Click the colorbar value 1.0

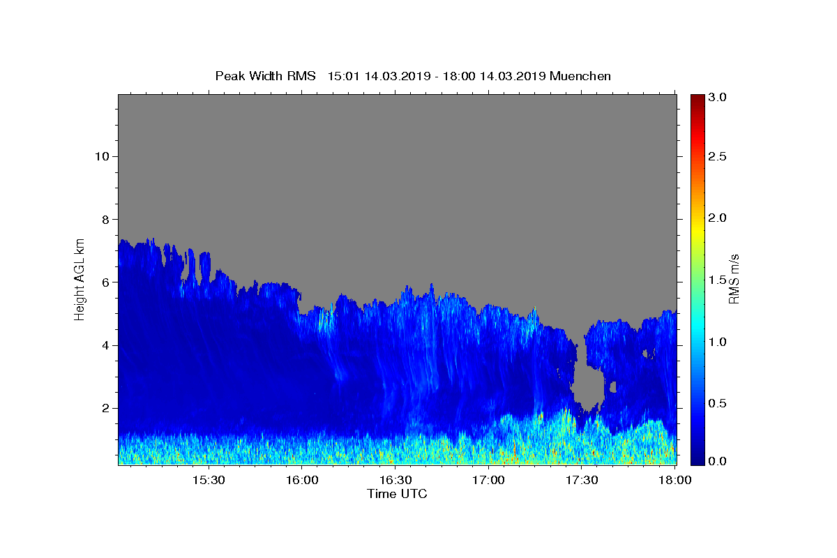[718, 342]
